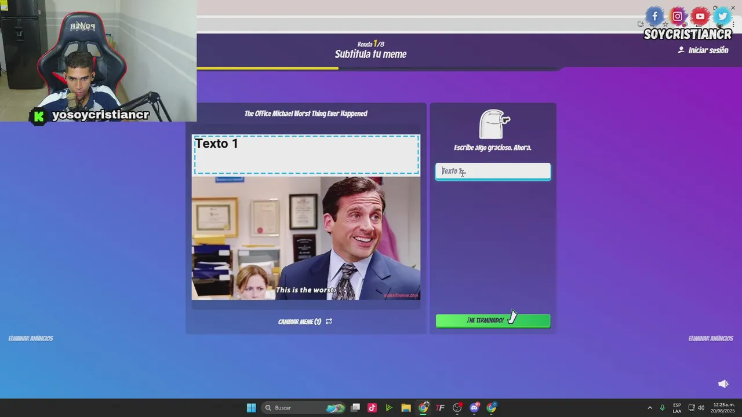Click ELIMINAR ANUNCIOS link on right side

pyautogui.click(x=711, y=338)
